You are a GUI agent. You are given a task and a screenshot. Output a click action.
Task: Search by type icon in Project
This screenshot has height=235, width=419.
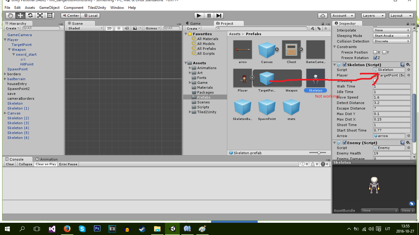click(312, 28)
